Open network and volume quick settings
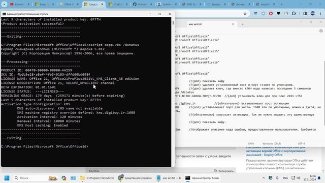Screen dimensions: 325x183 tap(296, 178)
